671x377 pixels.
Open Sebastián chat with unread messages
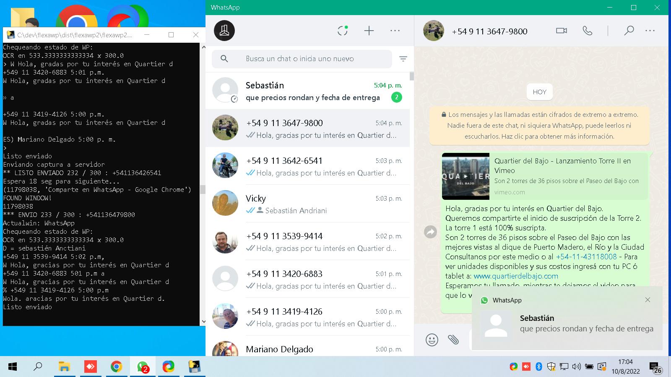tap(307, 91)
